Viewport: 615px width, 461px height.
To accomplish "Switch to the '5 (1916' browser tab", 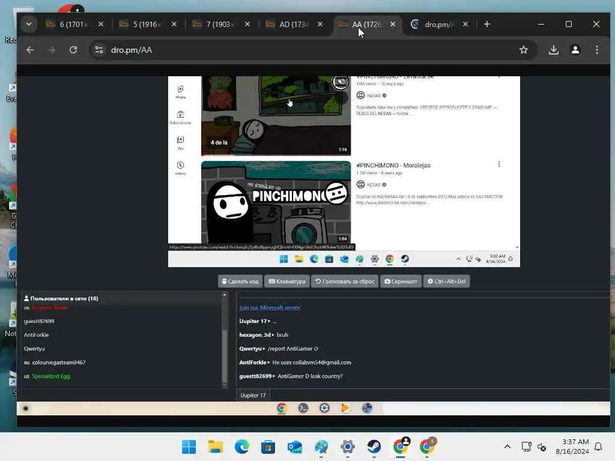I will point(148,24).
